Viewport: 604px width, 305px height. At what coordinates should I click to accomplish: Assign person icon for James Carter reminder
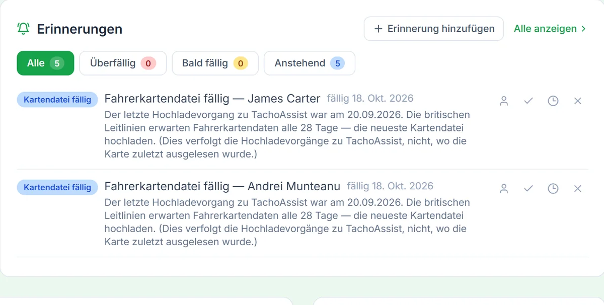click(x=504, y=101)
